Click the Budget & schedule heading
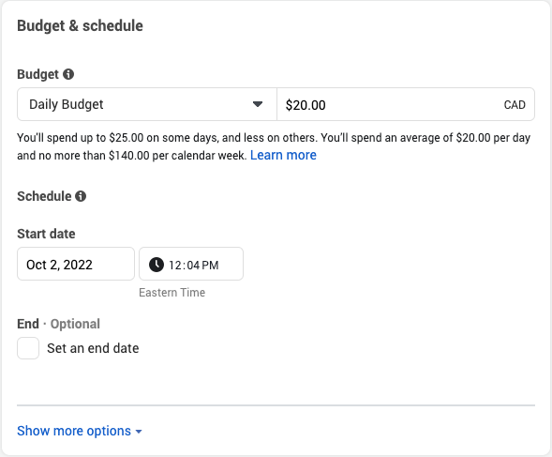This screenshot has width=552, height=457. tap(80, 26)
